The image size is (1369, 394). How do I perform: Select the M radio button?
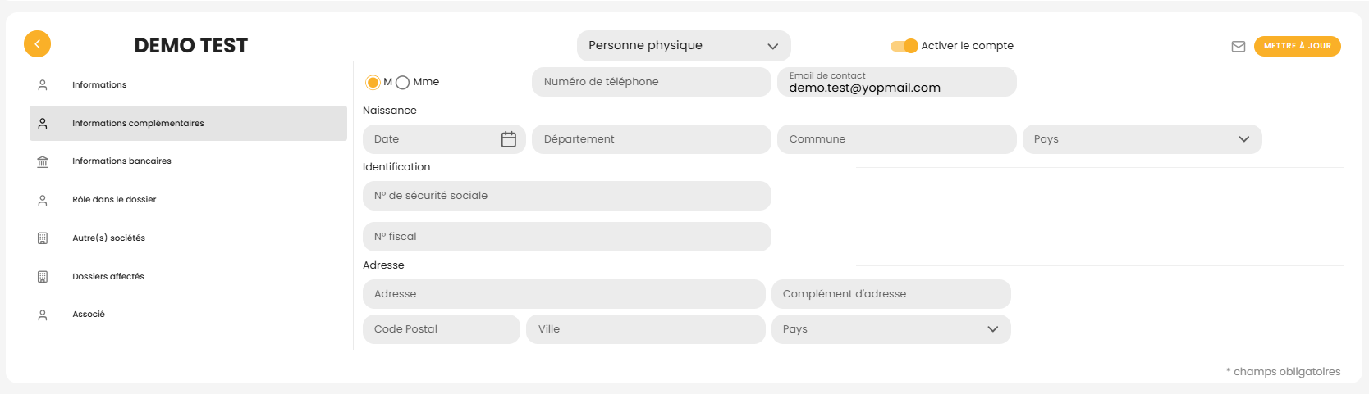point(373,82)
